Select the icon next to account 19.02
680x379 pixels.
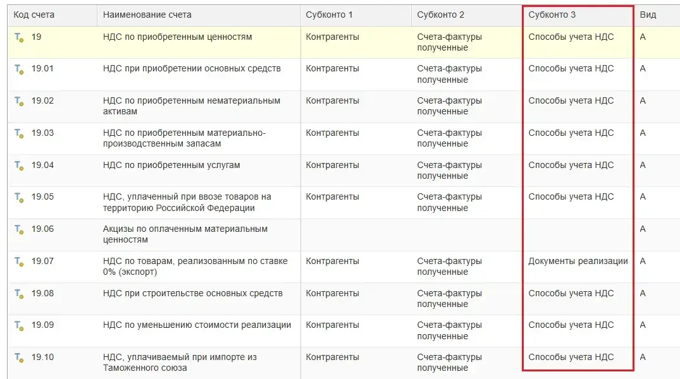(x=19, y=101)
